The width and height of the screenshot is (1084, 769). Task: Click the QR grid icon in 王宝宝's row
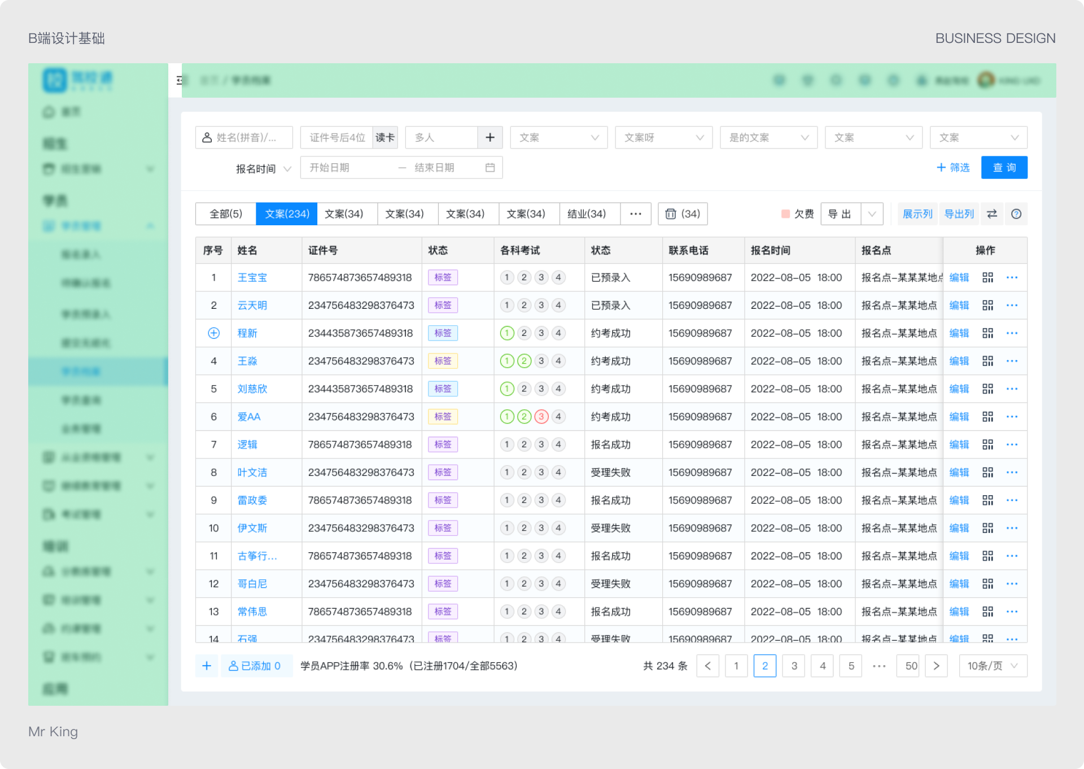pyautogui.click(x=987, y=277)
